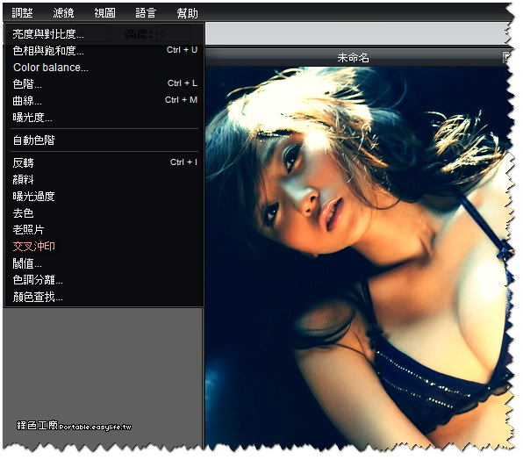This screenshot has width=523, height=460.
Task: Select the 顏料 menu item
Action: [x=104, y=179]
